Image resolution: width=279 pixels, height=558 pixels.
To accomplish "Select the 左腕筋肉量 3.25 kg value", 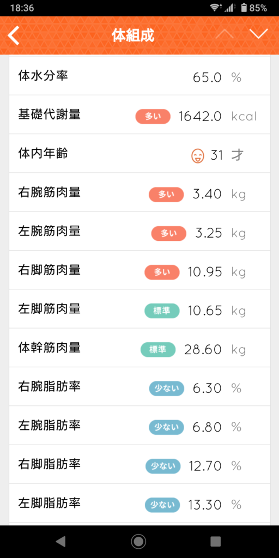I will click(x=221, y=233).
